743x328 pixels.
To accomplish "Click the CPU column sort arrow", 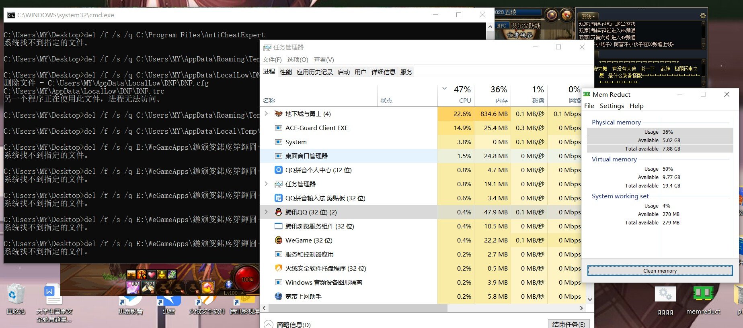I will coord(444,89).
